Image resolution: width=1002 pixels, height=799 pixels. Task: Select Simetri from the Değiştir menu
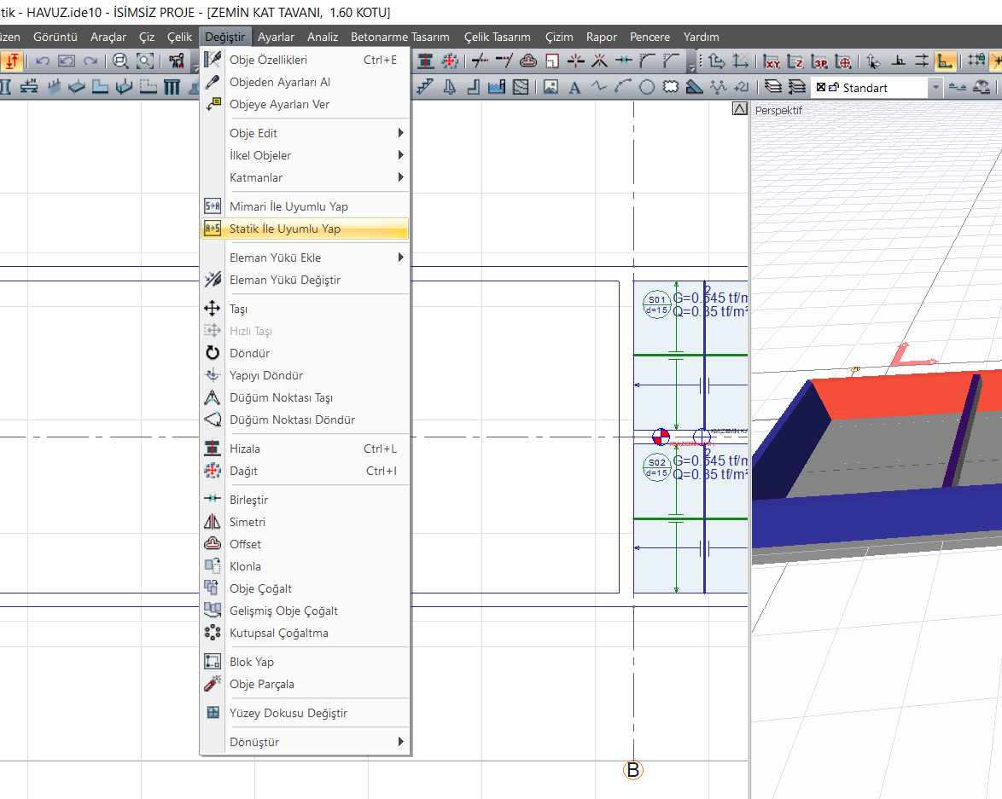coord(248,522)
